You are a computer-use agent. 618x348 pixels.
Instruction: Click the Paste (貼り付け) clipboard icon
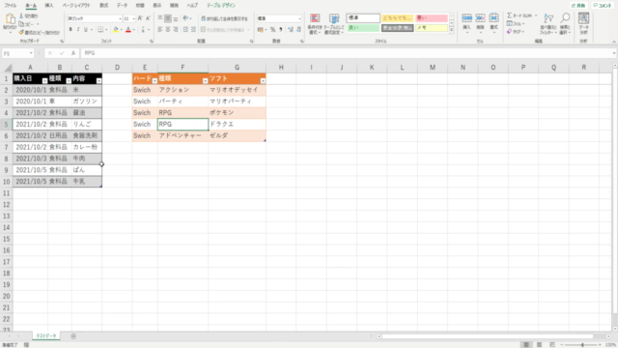click(10, 19)
